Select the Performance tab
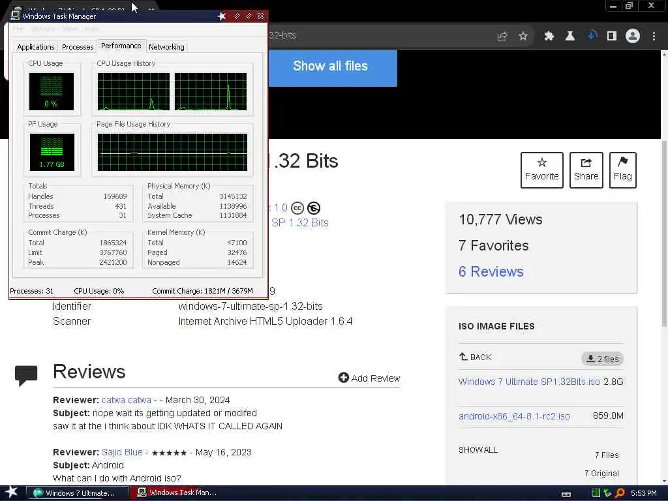Screen dimensions: 668x501 point(121,46)
